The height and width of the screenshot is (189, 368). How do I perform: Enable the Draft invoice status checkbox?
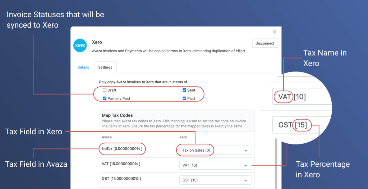pos(105,90)
